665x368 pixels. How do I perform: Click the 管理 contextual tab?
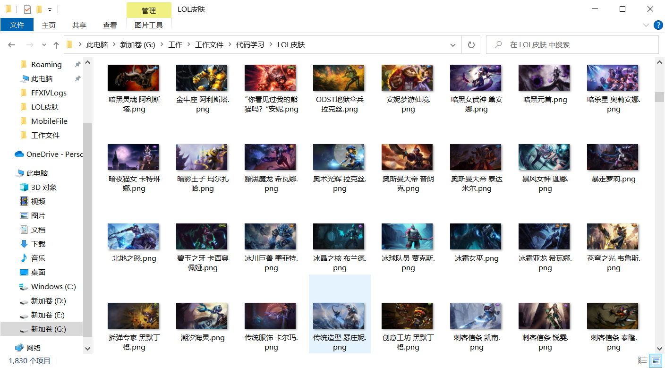pyautogui.click(x=149, y=10)
